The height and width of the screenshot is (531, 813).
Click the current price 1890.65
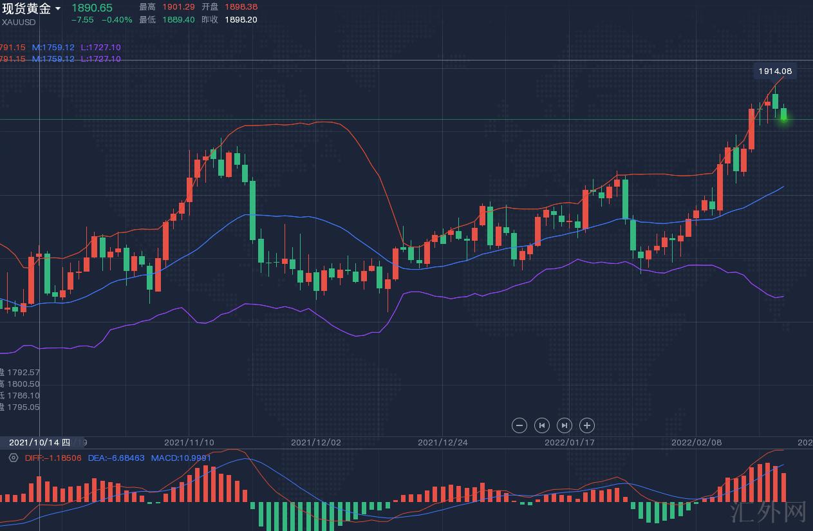pos(91,8)
